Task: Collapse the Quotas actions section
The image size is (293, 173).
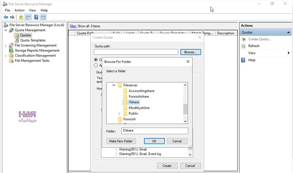Action: (288, 32)
